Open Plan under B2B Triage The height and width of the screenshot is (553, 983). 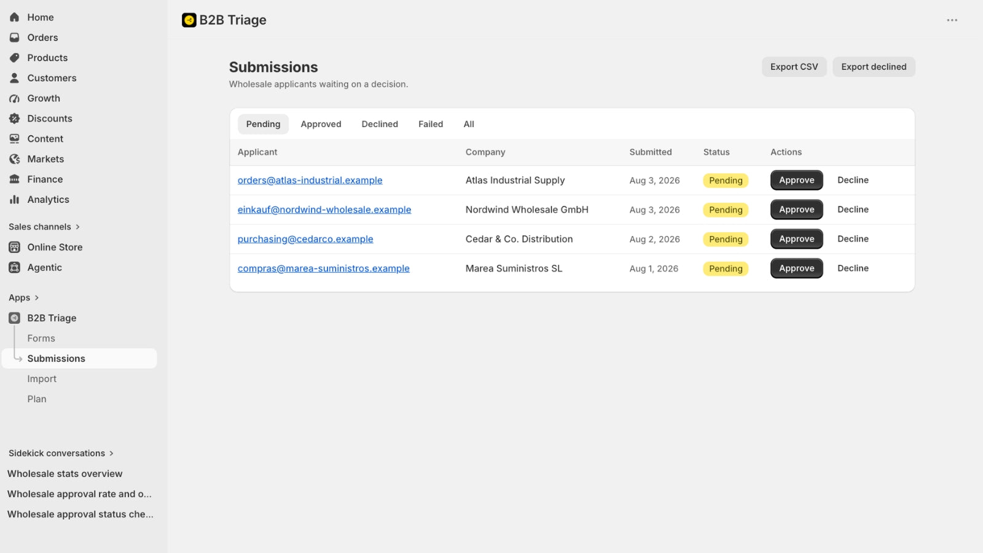(37, 399)
